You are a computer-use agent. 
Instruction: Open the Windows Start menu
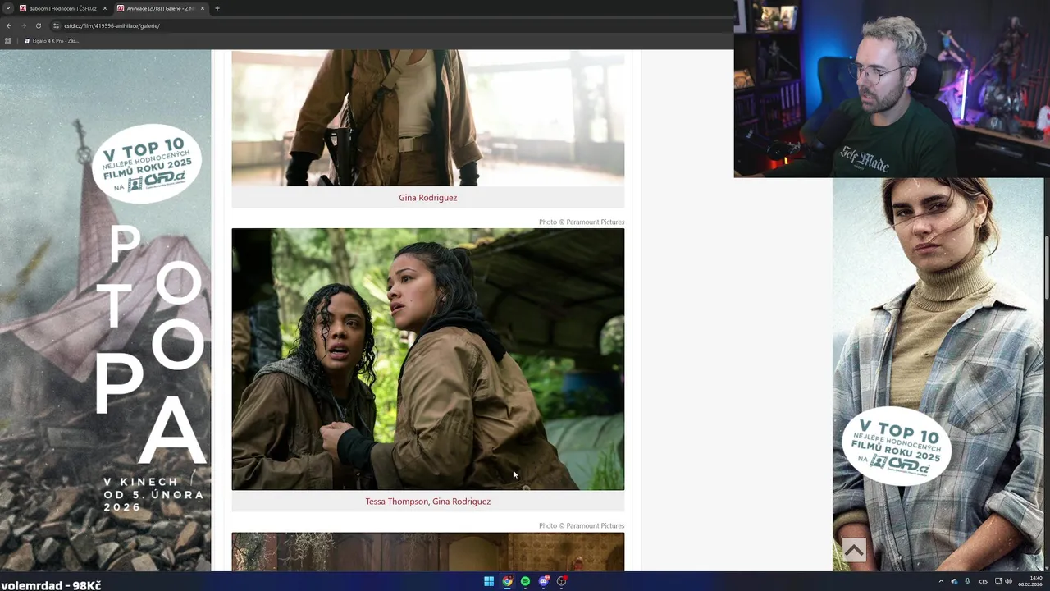click(489, 581)
